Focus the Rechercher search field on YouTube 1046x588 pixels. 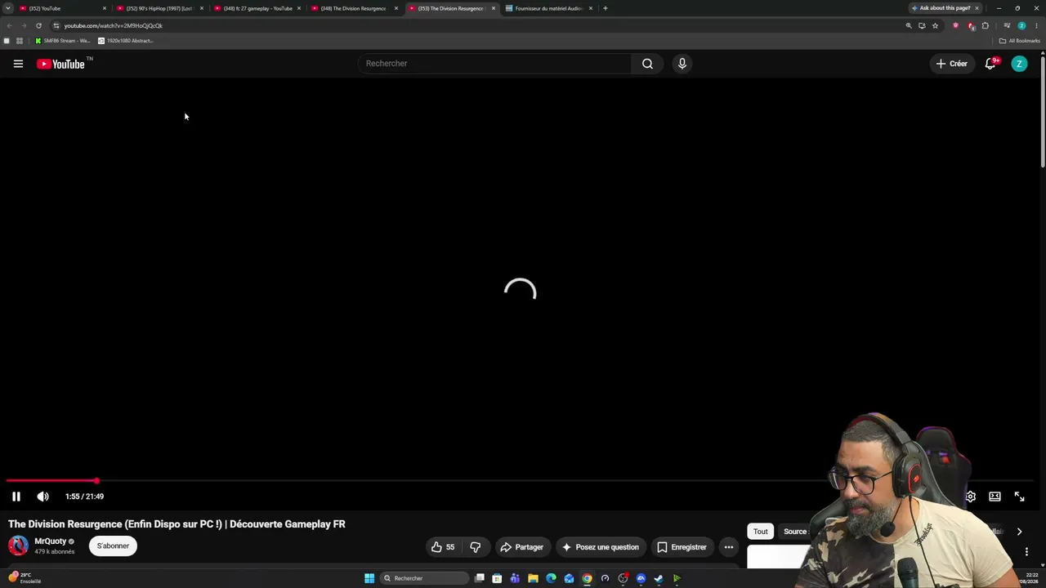point(494,64)
